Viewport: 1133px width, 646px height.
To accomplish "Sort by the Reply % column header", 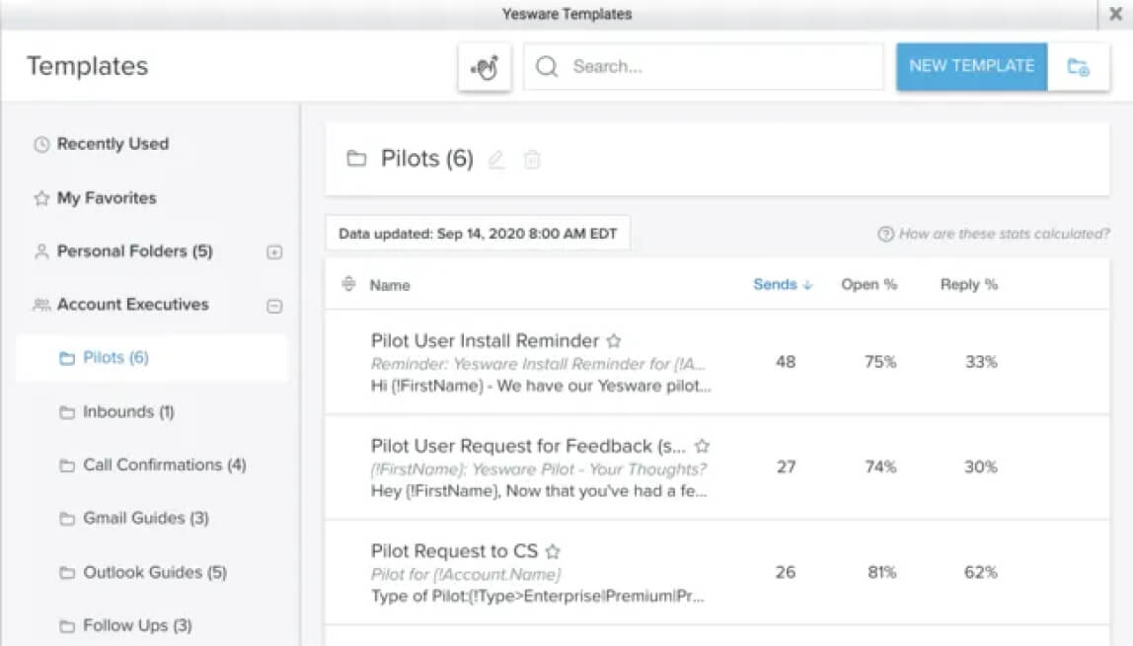I will click(968, 284).
